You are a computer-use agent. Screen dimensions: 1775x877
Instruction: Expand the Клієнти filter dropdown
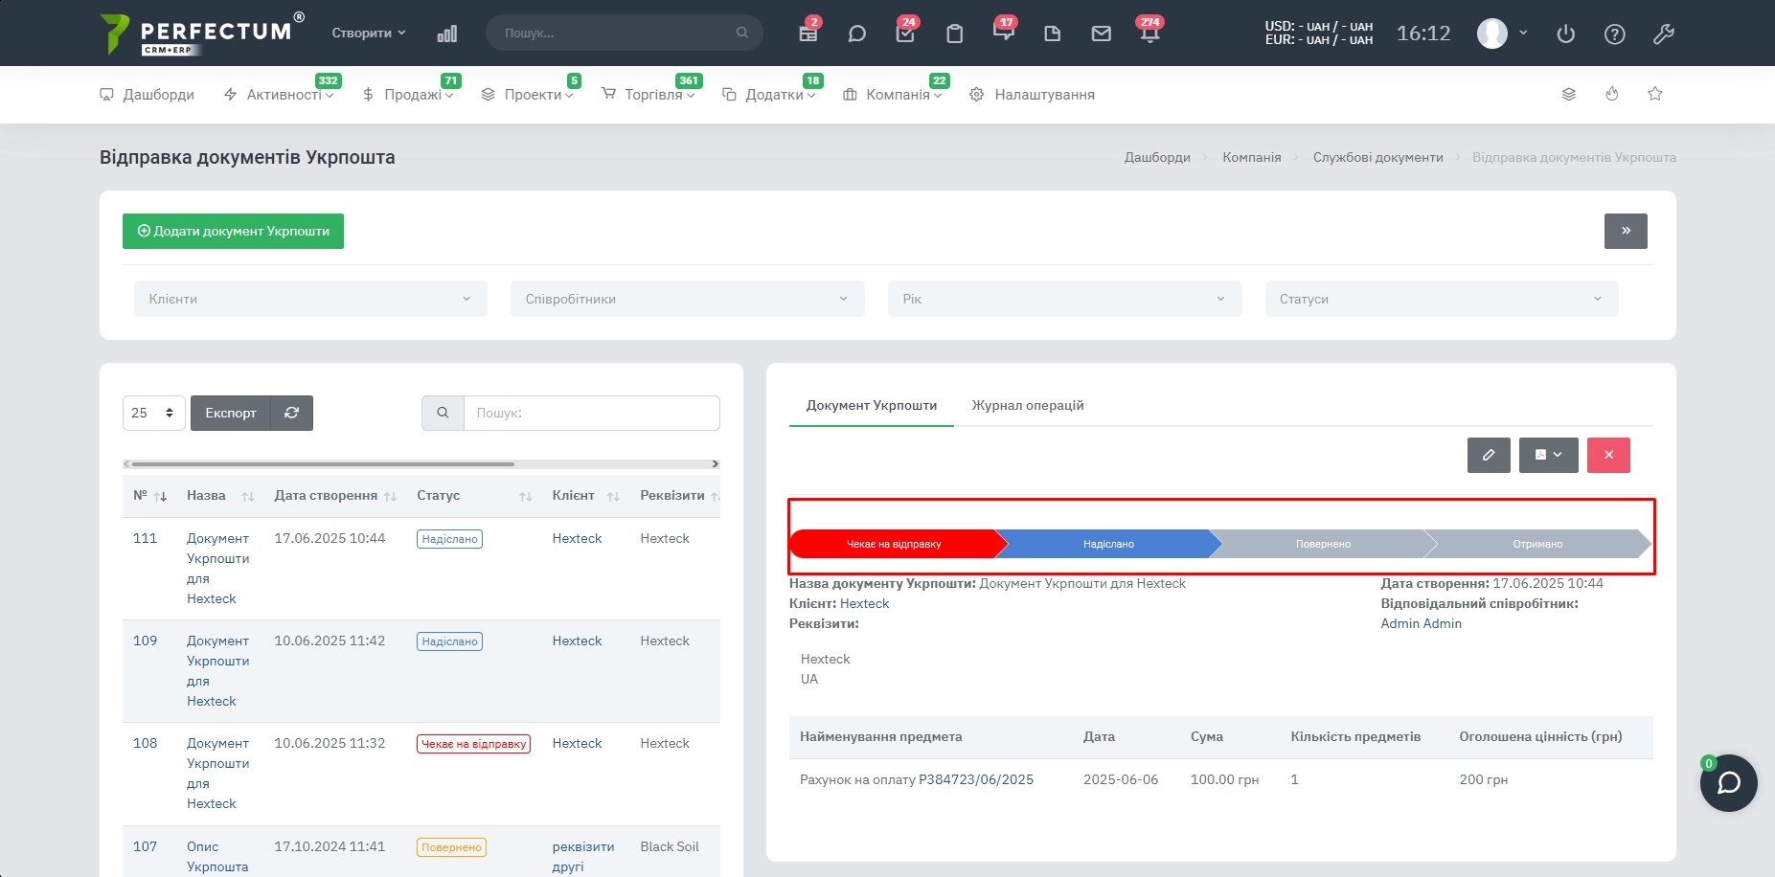310,299
